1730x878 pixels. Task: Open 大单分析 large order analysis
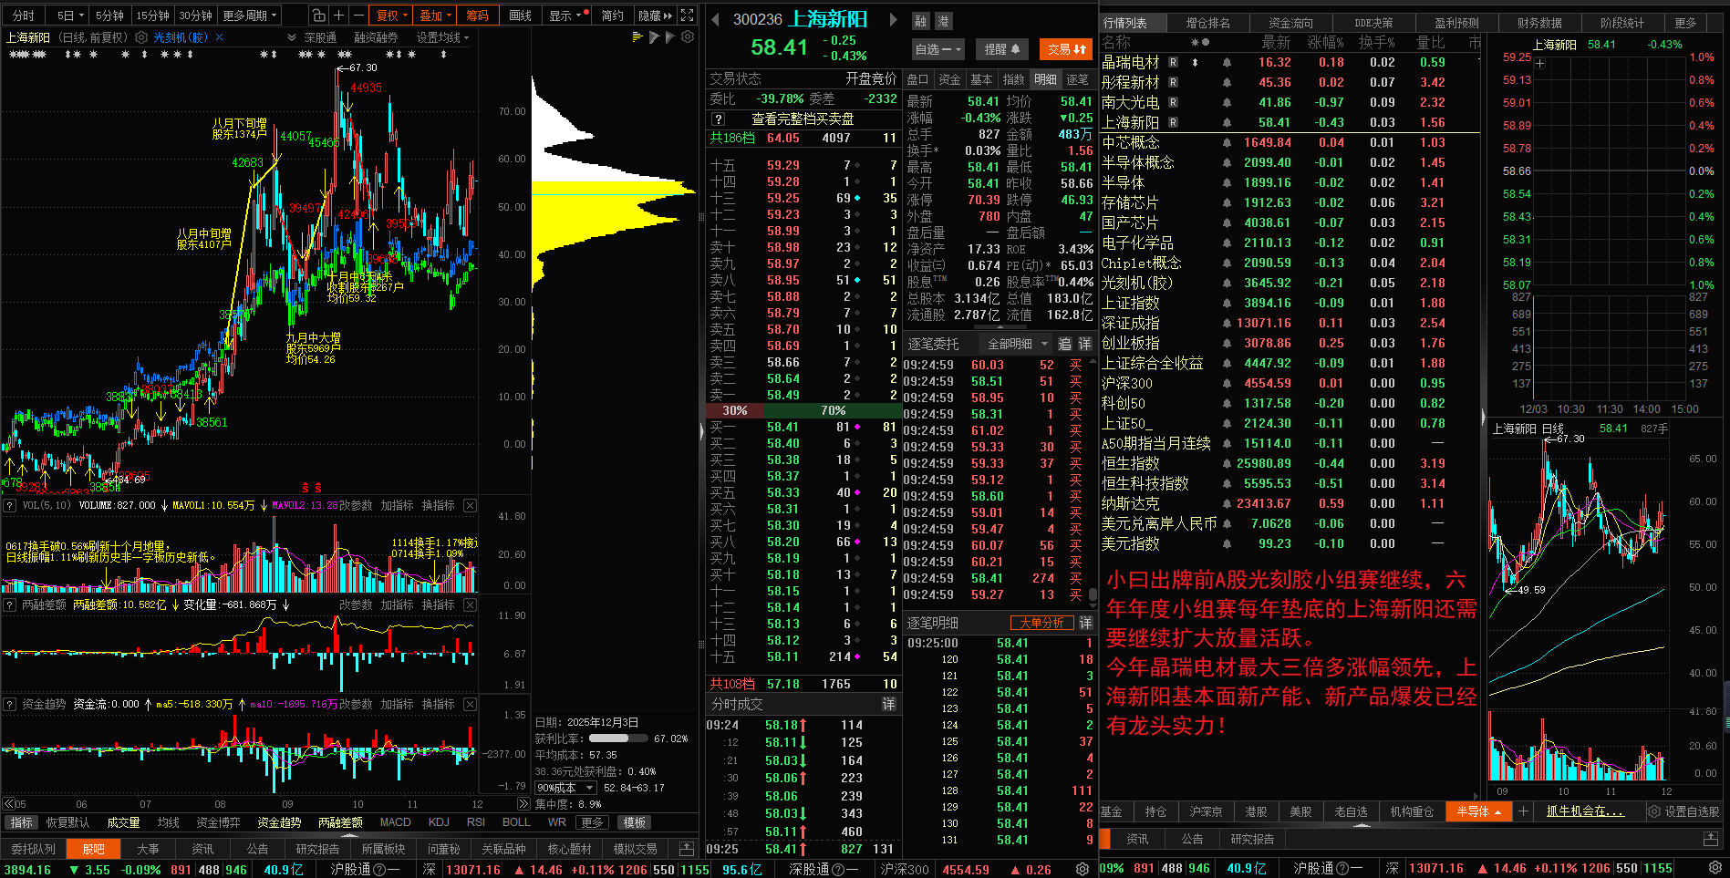click(x=1041, y=623)
